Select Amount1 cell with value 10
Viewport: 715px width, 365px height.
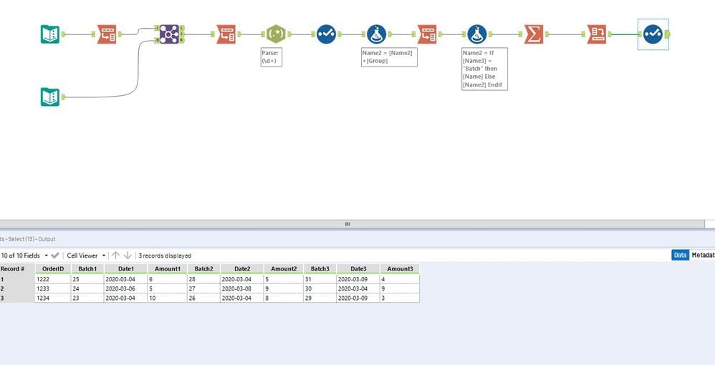pos(168,298)
